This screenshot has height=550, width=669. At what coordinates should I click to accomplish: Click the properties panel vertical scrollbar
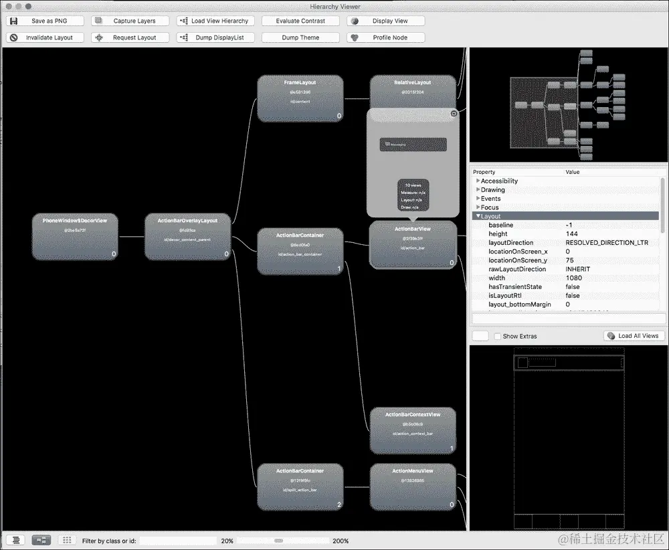point(662,205)
